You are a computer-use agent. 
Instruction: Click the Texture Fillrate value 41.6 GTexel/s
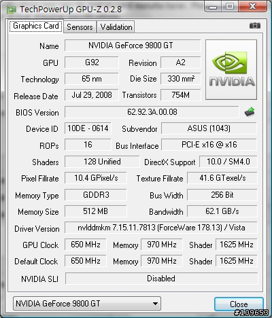point(222,178)
